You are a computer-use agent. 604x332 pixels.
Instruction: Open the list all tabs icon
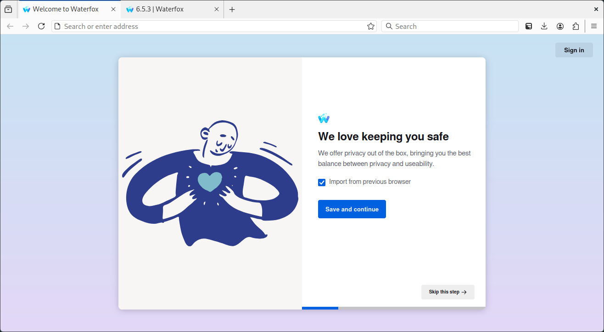point(8,9)
